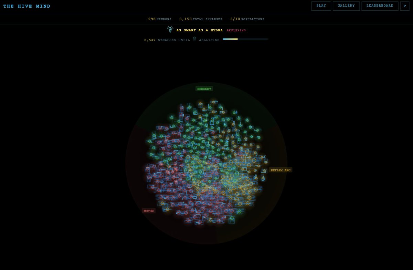Click the synapses progress bar toward Jellyfish
This screenshot has width=413, height=270.
pyautogui.click(x=245, y=39)
